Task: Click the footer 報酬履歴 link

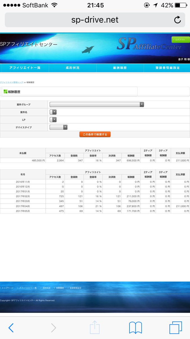Action: pyautogui.click(x=59, y=288)
